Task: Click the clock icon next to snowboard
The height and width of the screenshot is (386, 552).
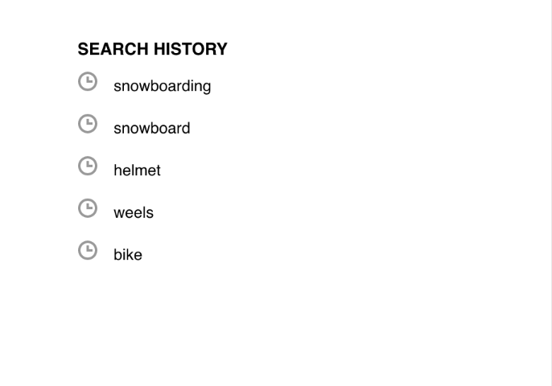Action: pos(88,124)
